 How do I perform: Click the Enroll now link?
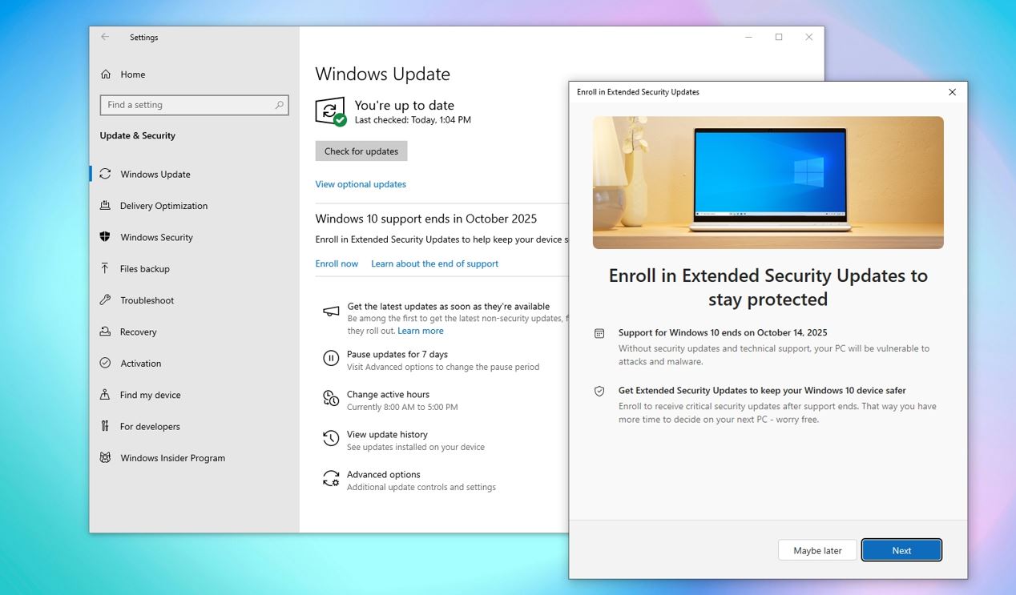click(337, 263)
